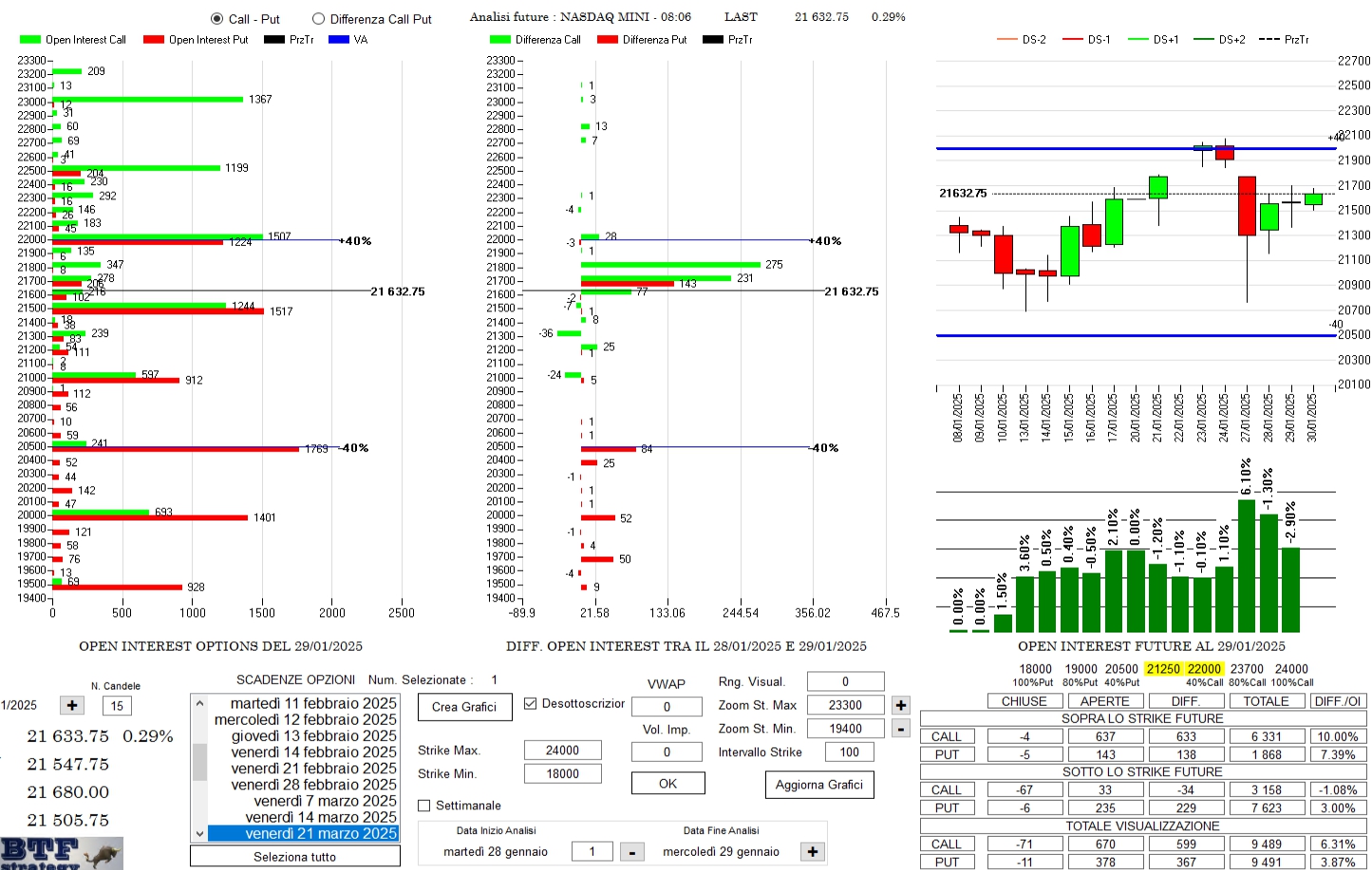Click the Crea Grafici button
Viewport: 1372px width, 870px height.
464,707
